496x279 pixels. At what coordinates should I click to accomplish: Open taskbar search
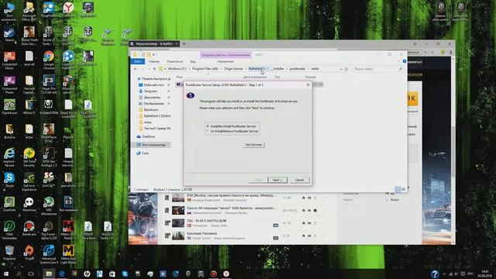pos(19,274)
